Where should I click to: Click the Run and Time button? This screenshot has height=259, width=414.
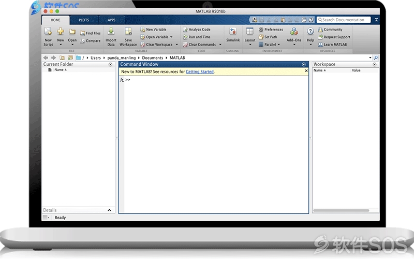pos(197,37)
